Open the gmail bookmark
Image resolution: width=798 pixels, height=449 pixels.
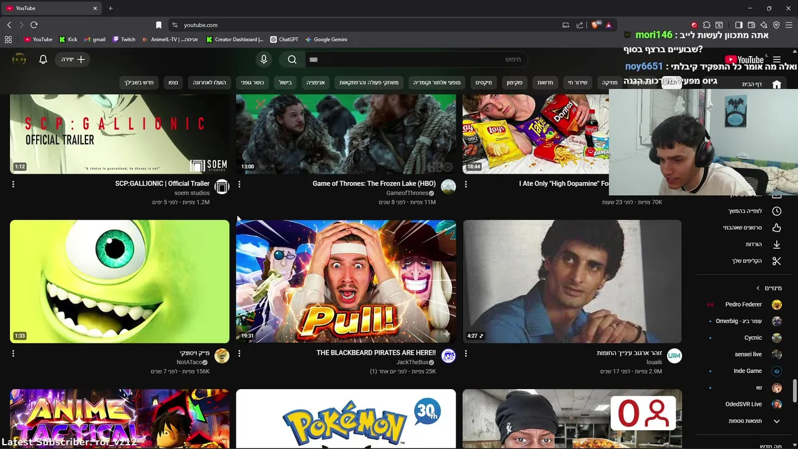95,39
